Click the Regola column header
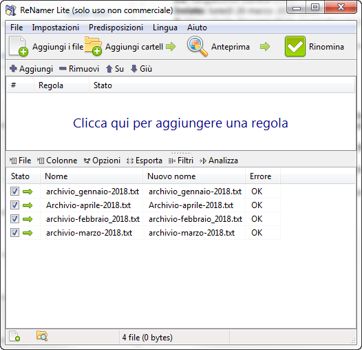 [x=62, y=85]
